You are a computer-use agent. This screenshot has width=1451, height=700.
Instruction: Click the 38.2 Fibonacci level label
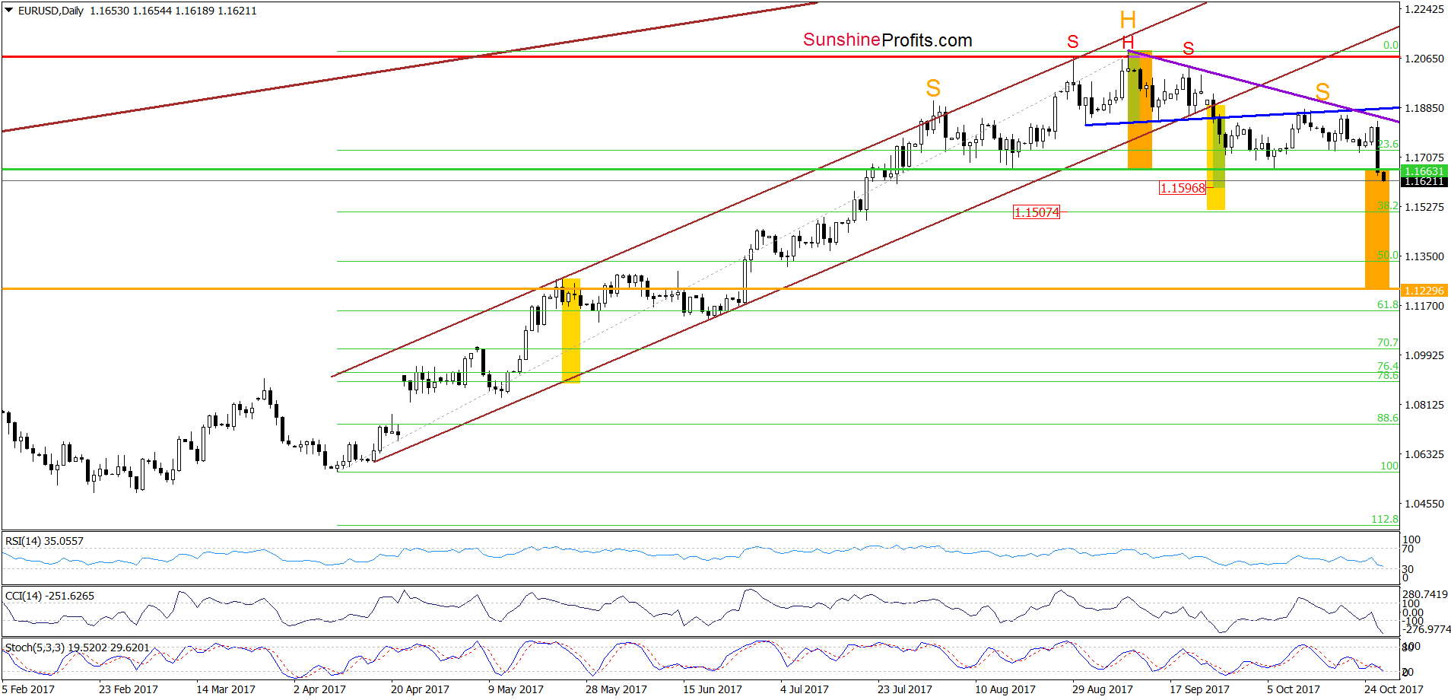coord(1387,205)
